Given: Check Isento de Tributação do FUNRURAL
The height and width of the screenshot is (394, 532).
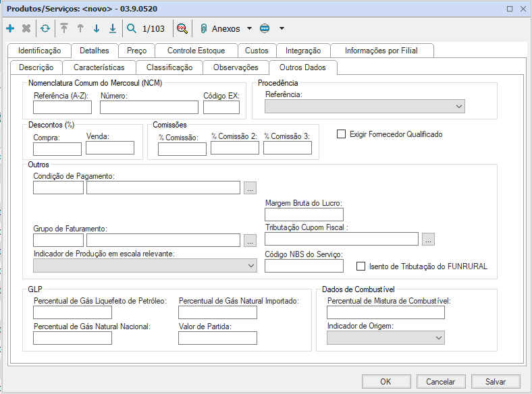Looking at the screenshot, I should click(361, 266).
